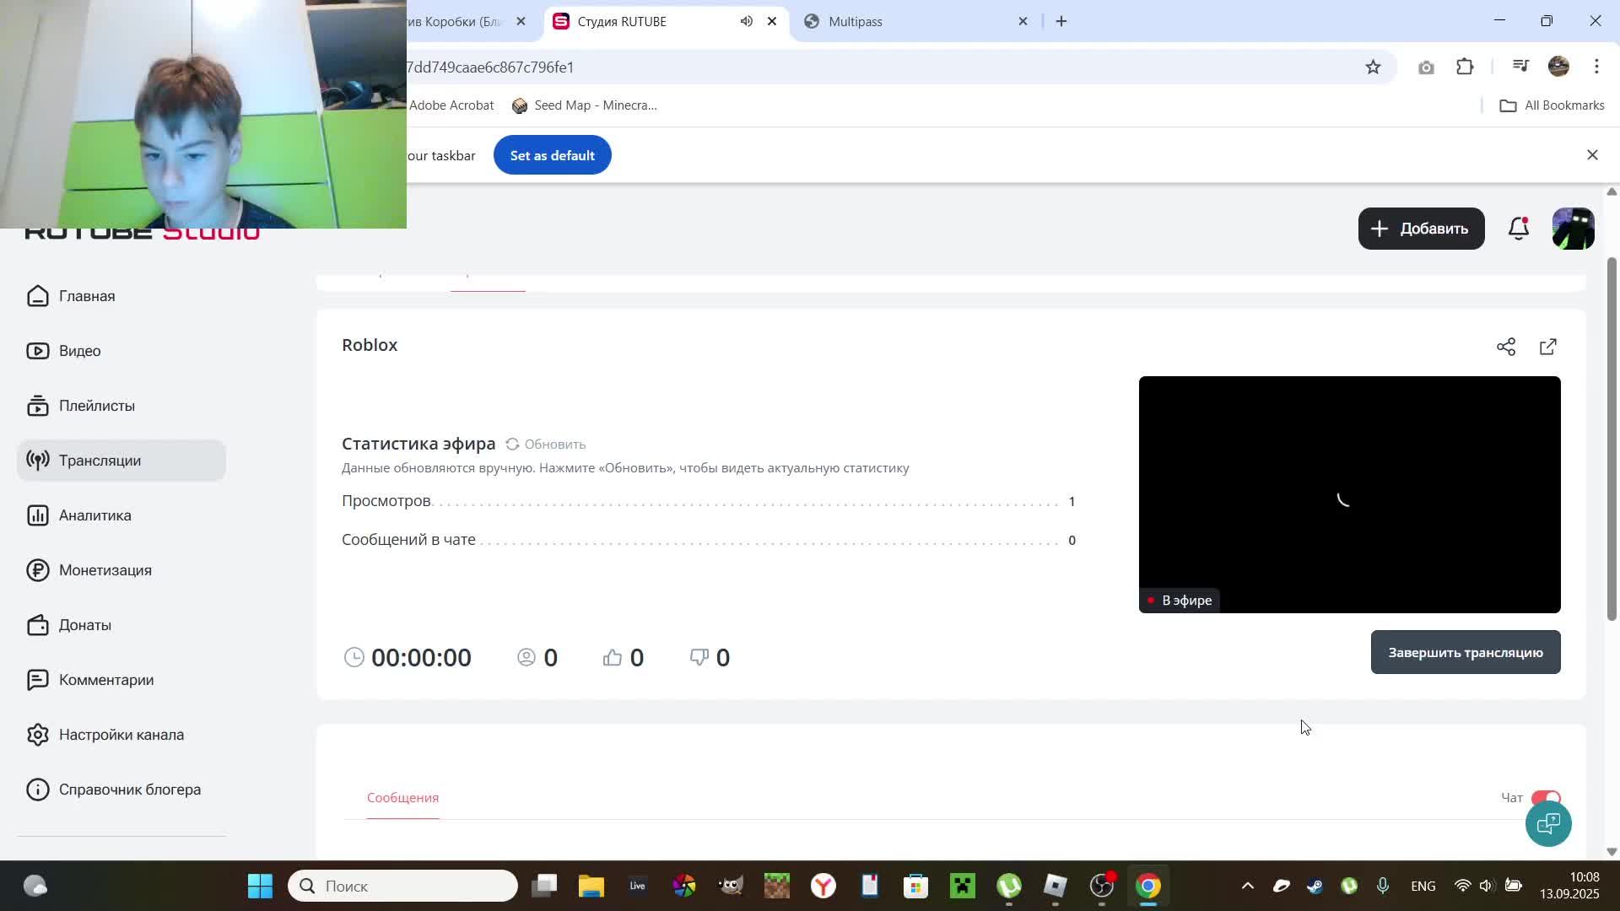Open Chrome extensions puzzle icon

pyautogui.click(x=1466, y=67)
